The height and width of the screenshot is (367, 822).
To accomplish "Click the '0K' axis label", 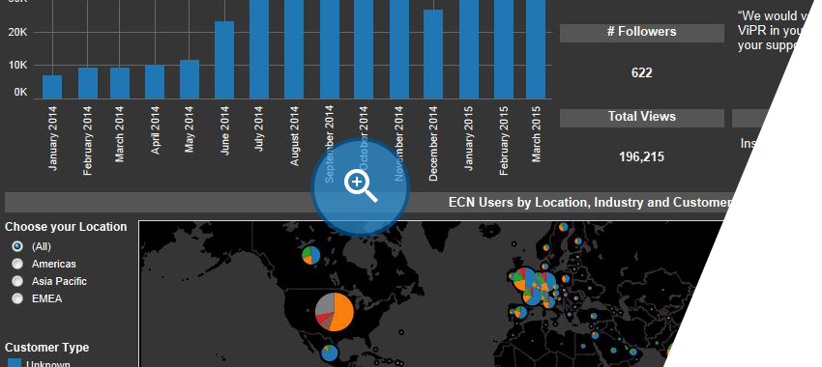I will coord(20,92).
